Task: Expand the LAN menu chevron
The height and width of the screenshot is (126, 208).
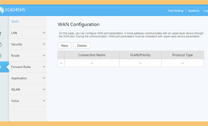Action: pos(44,33)
